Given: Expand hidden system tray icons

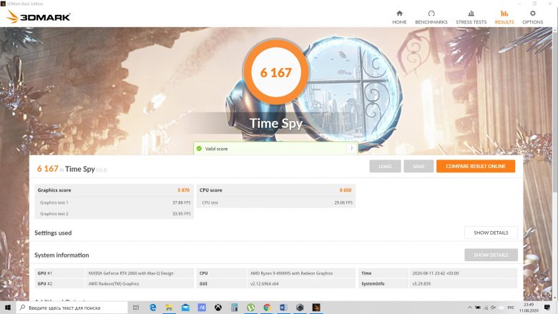Looking at the screenshot, I should pyautogui.click(x=470, y=308).
